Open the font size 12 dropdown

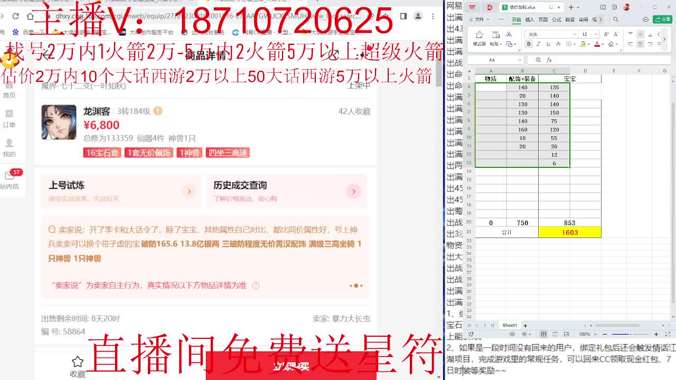[596, 34]
